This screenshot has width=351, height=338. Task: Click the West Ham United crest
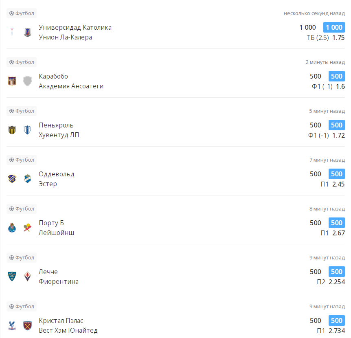[x=27, y=325]
